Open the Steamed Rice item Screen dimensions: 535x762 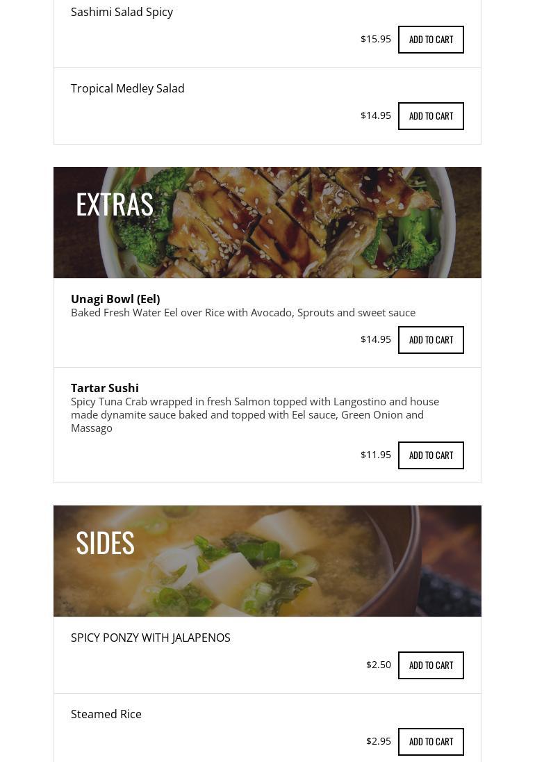pyautogui.click(x=106, y=714)
